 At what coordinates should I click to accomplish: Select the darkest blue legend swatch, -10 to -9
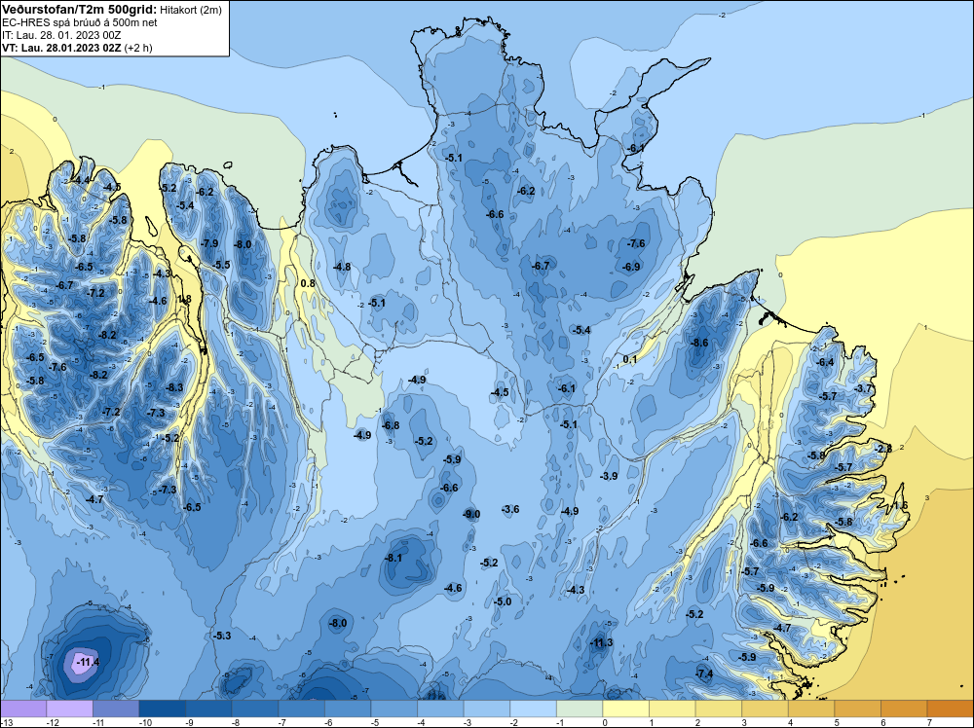click(x=162, y=709)
